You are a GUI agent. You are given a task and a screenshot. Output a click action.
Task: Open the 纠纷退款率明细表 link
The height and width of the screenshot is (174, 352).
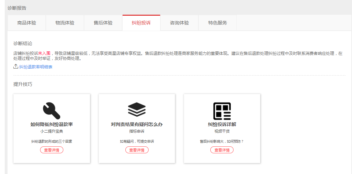[x=36, y=67]
